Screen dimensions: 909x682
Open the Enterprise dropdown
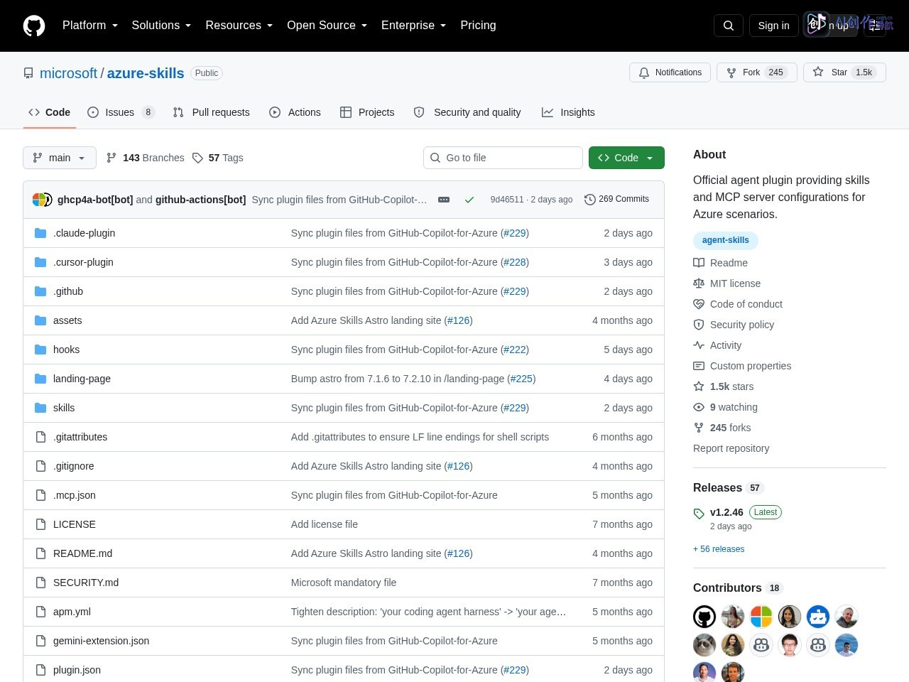[x=413, y=26]
